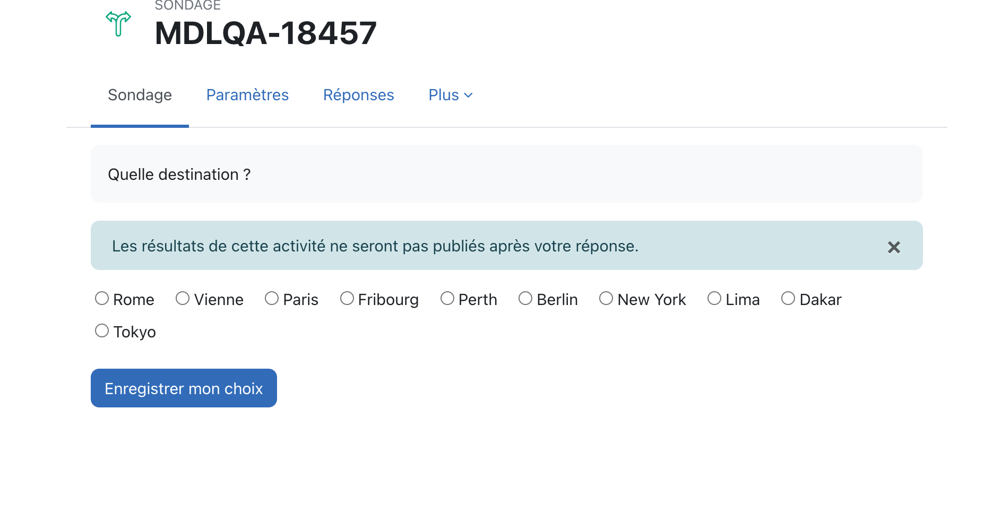Screen dimensions: 984x522
Task: Select the Dakar radio button
Action: (788, 299)
